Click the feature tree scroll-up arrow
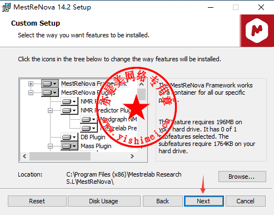 [142, 84]
